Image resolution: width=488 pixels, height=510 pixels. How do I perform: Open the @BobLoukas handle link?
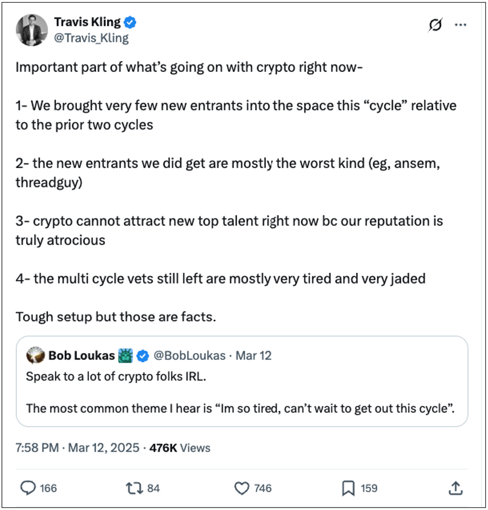pos(189,355)
